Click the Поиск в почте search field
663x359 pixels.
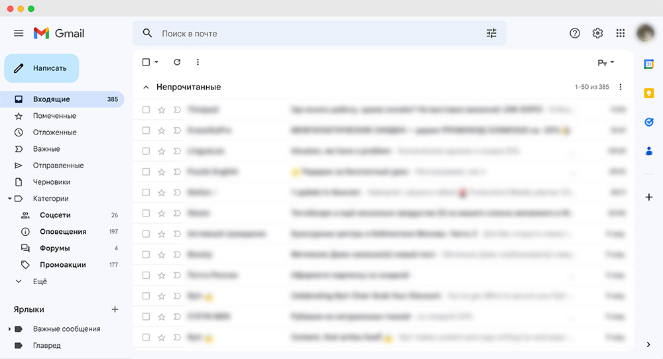[x=320, y=33]
